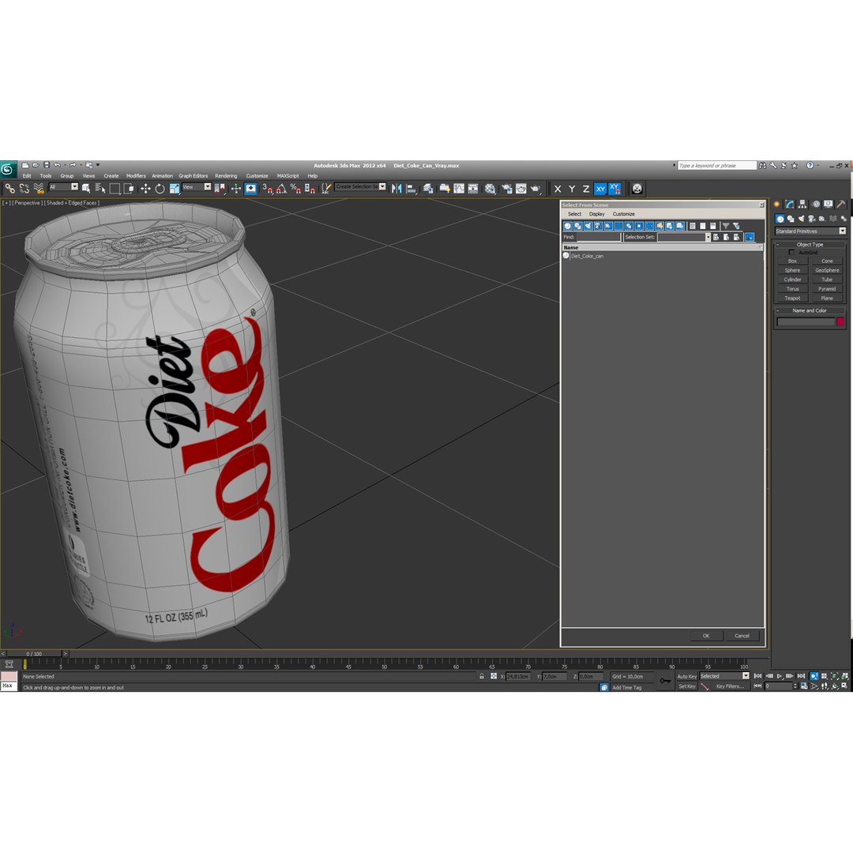Screen dimensions: 853x853
Task: Activate the Select Object tool
Action: coord(86,189)
